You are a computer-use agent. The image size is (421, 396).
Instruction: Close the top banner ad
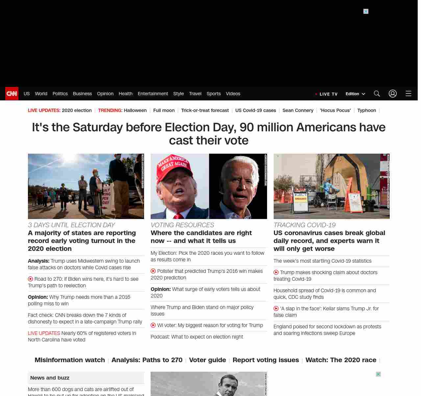pyautogui.click(x=366, y=11)
